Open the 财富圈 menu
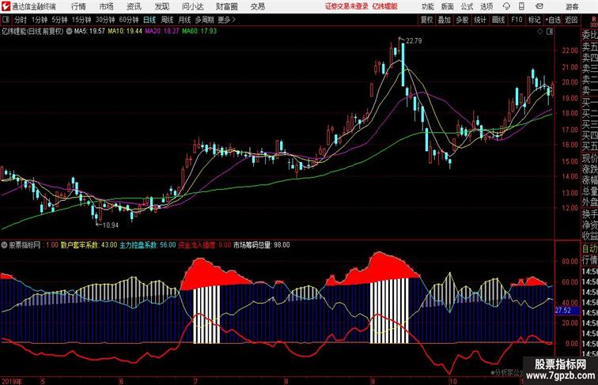This screenshot has height=385, width=598. coord(227,6)
